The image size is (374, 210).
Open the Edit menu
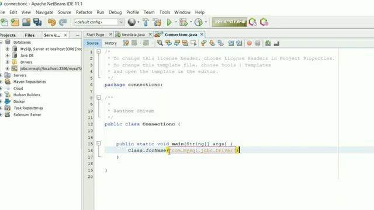tap(13, 12)
